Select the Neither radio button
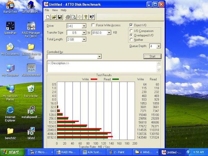This screenshot has width=208, height=156. point(131,40)
